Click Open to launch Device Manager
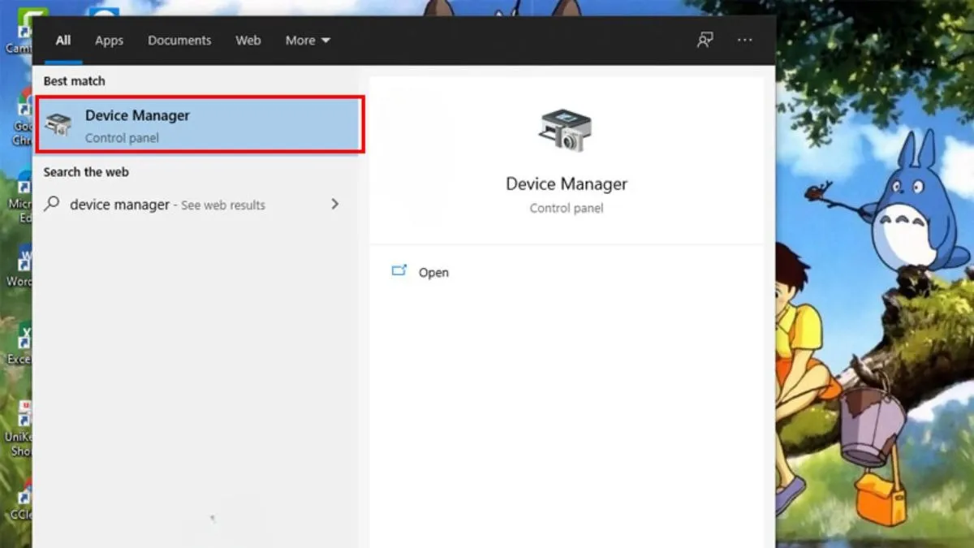The width and height of the screenshot is (974, 548). pos(433,272)
